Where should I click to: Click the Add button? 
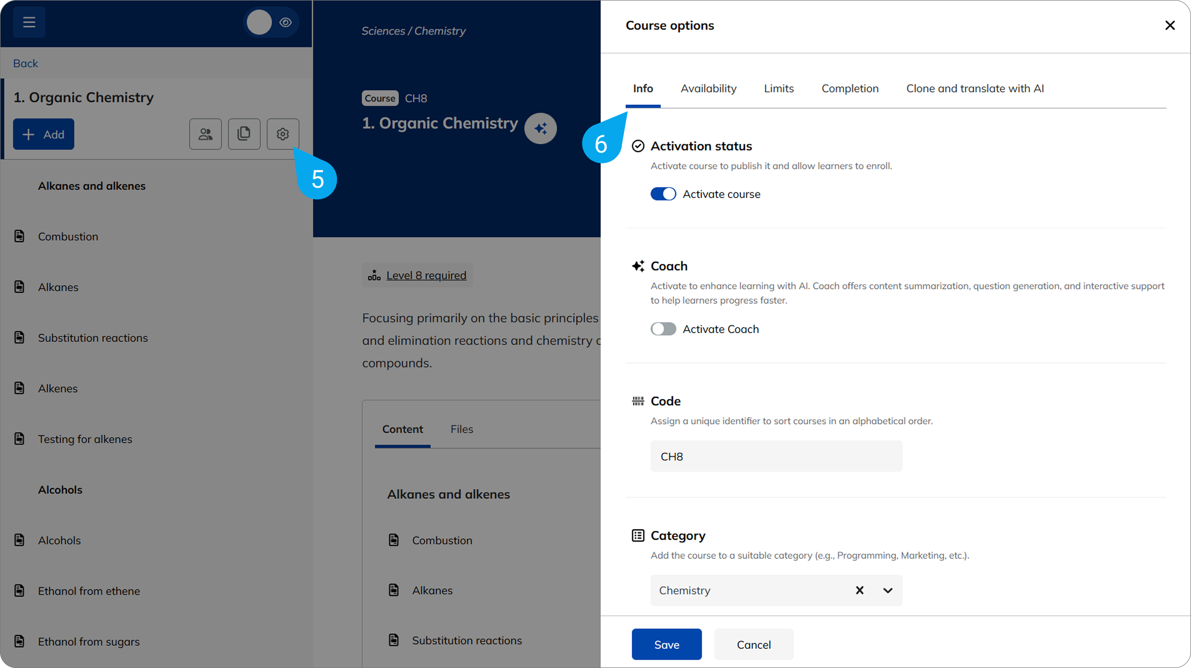point(43,134)
